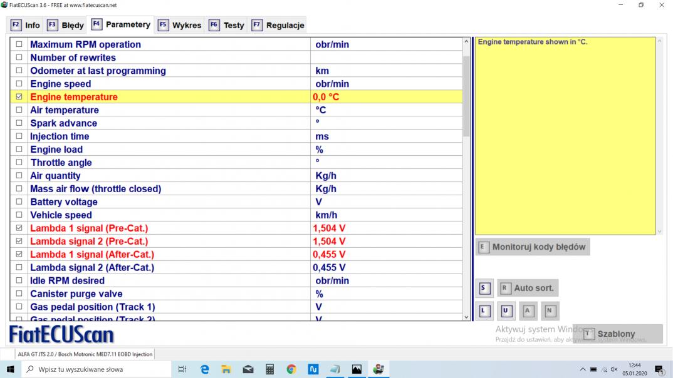The height and width of the screenshot is (378, 673).
Task: Check the Lambda signal 2 (After-Cat.) box
Action: click(19, 267)
